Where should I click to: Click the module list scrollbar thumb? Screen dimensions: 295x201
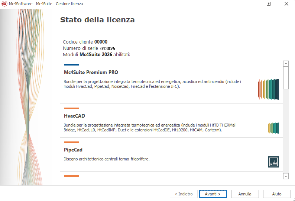pos(286,77)
